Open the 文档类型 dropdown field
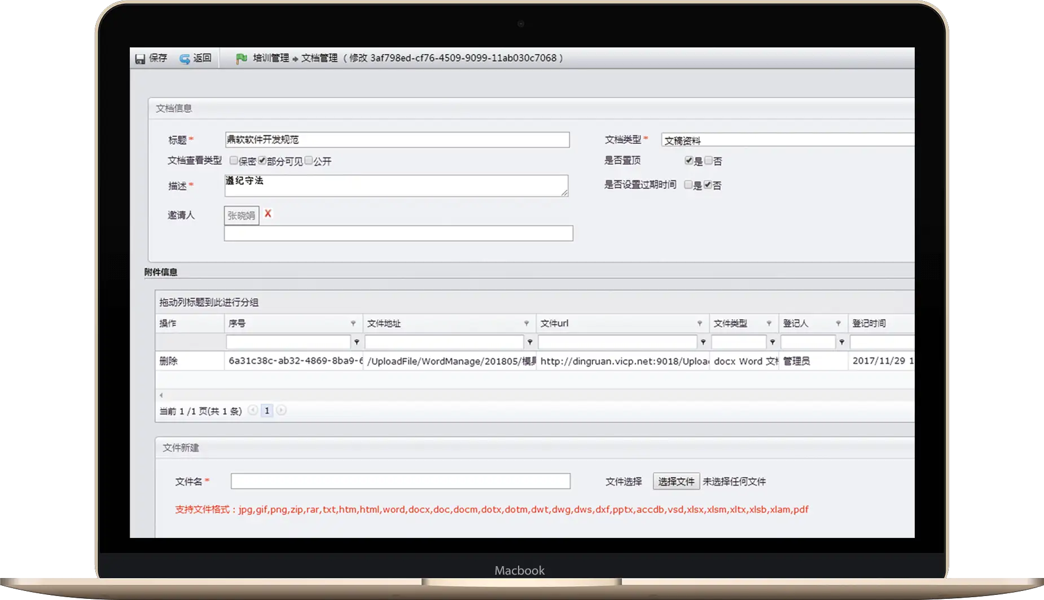Screen dimensions: 1044x600 click(x=787, y=140)
